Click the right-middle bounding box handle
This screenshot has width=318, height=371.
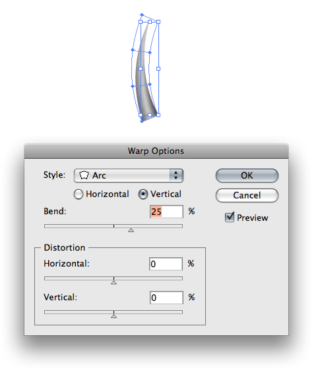158,69
